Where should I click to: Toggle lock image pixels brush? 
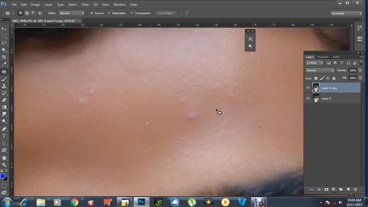[322, 78]
